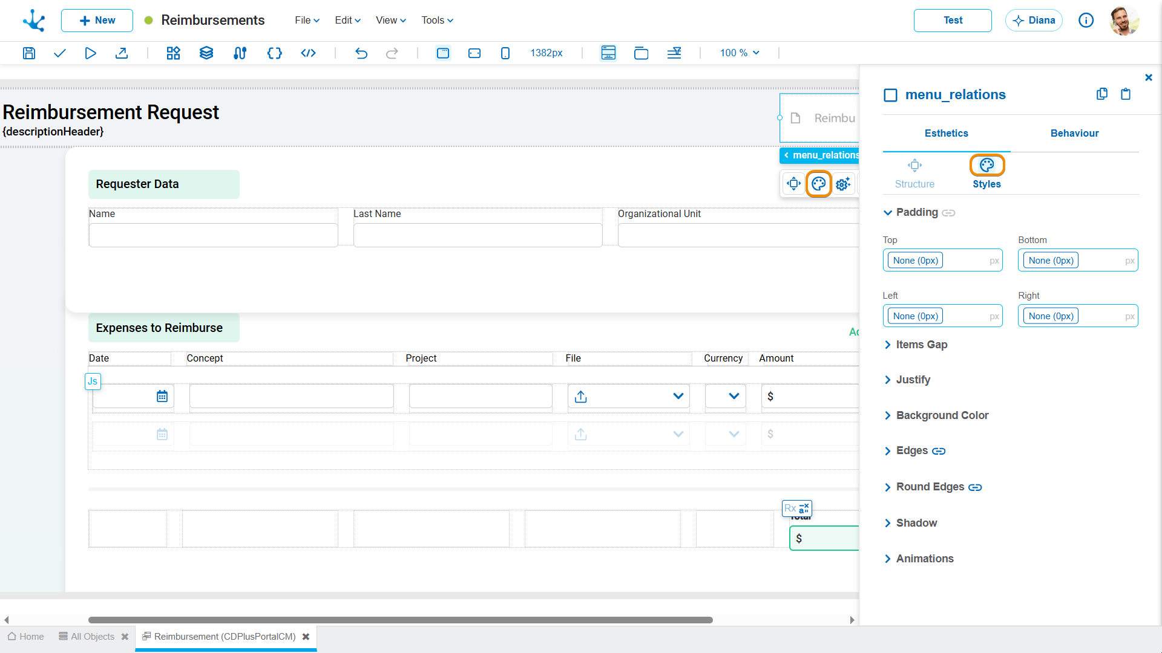Open the zoom 100 % dropdown
1162x653 pixels.
pyautogui.click(x=740, y=53)
